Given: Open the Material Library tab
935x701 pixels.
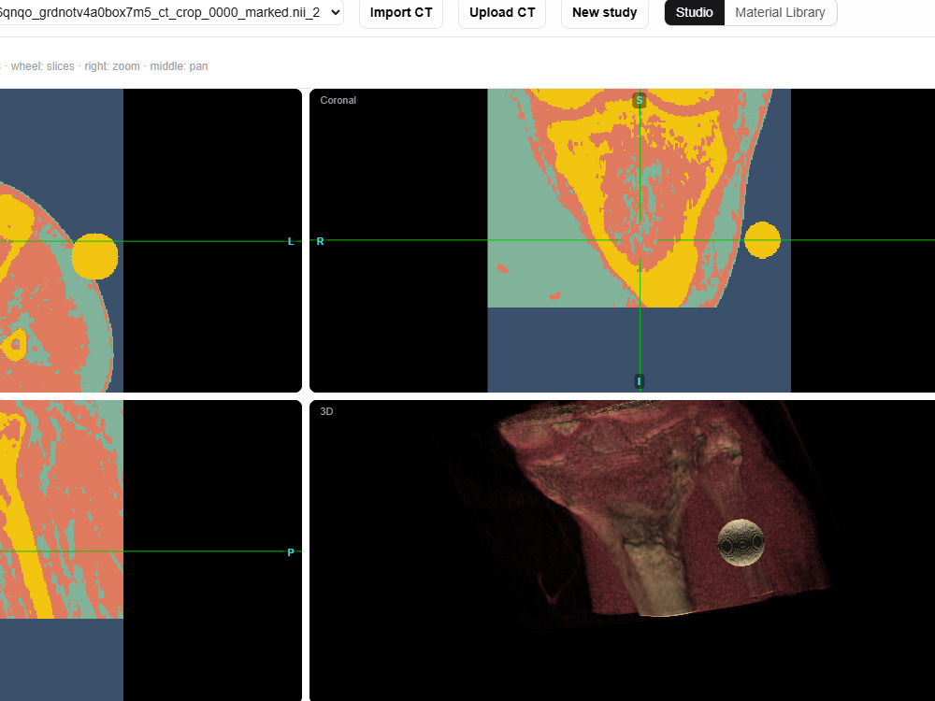Looking at the screenshot, I should [x=780, y=12].
